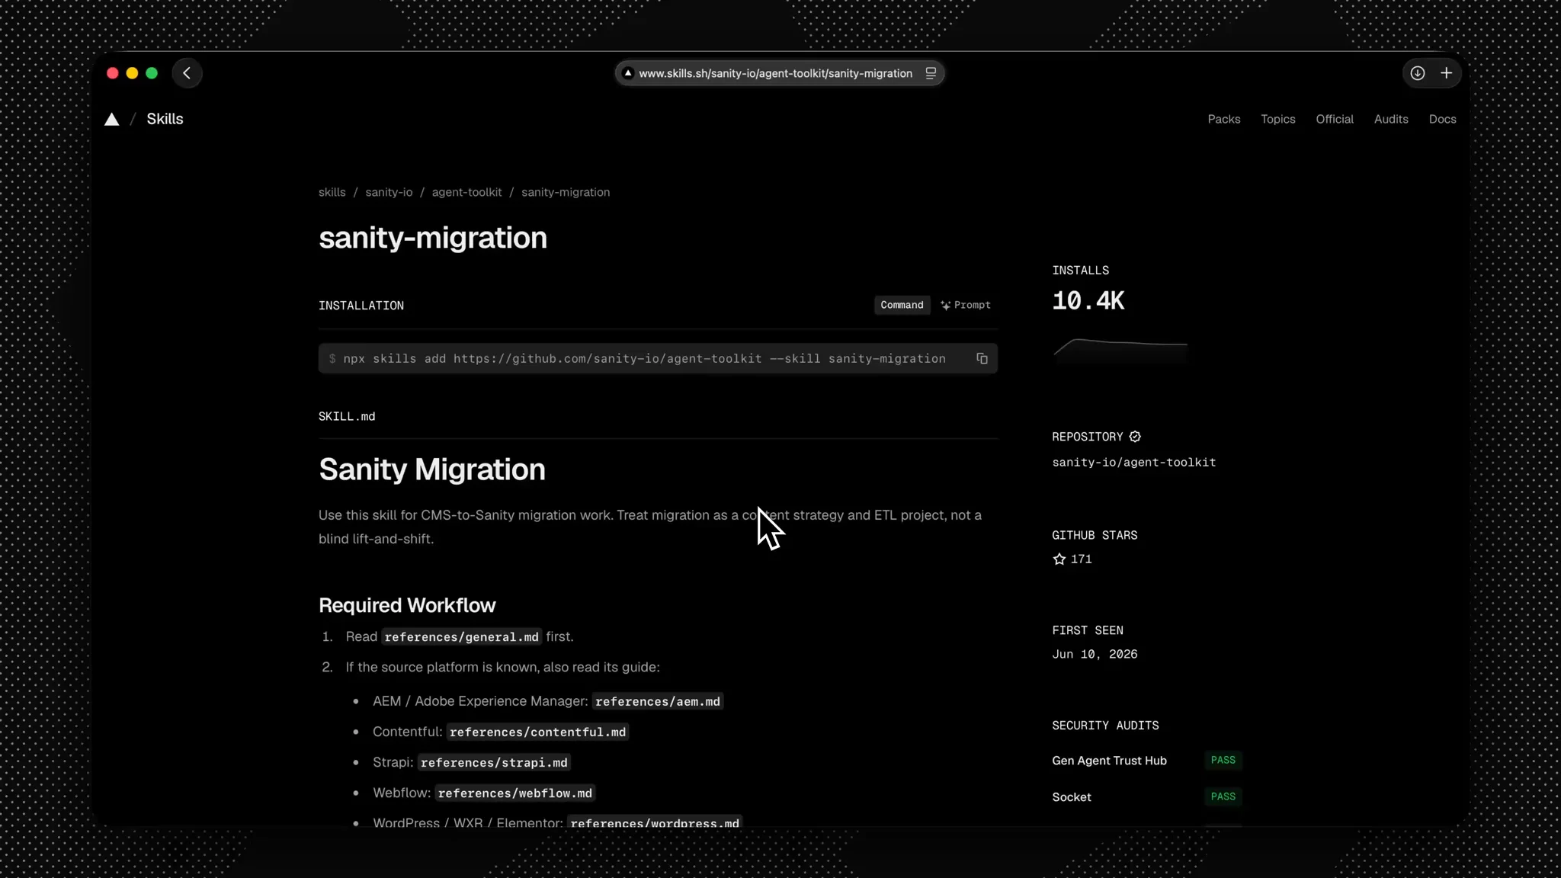The width and height of the screenshot is (1561, 878).
Task: Click the Jun 10, 2026 first seen date
Action: pos(1095,655)
